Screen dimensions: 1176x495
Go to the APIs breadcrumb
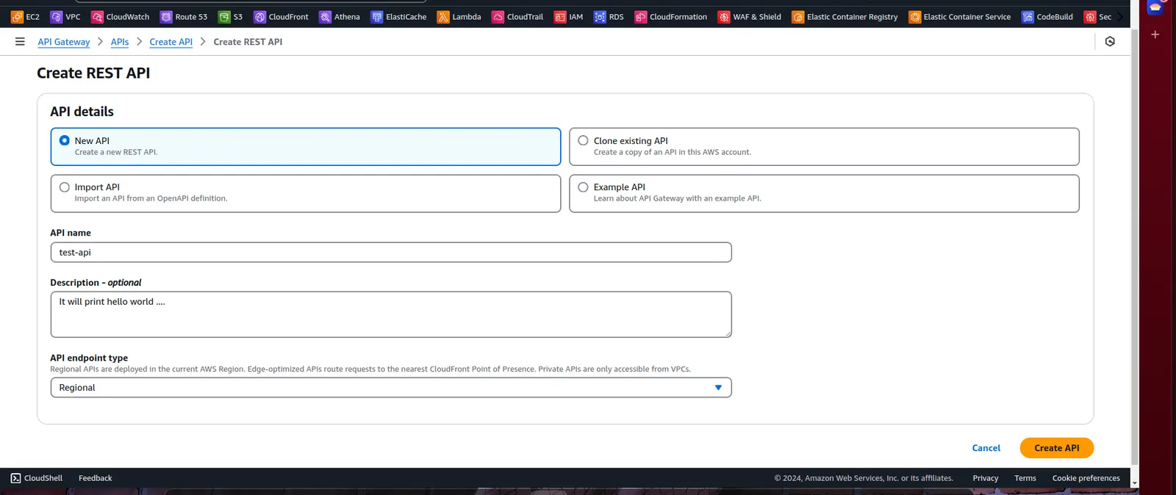pyautogui.click(x=120, y=42)
